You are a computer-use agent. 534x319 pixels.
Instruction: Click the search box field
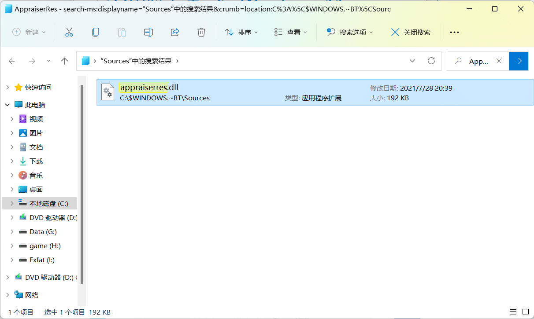click(478, 61)
